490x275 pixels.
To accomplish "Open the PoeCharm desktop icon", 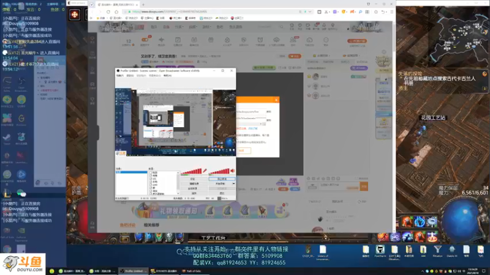I will (x=380, y=251).
